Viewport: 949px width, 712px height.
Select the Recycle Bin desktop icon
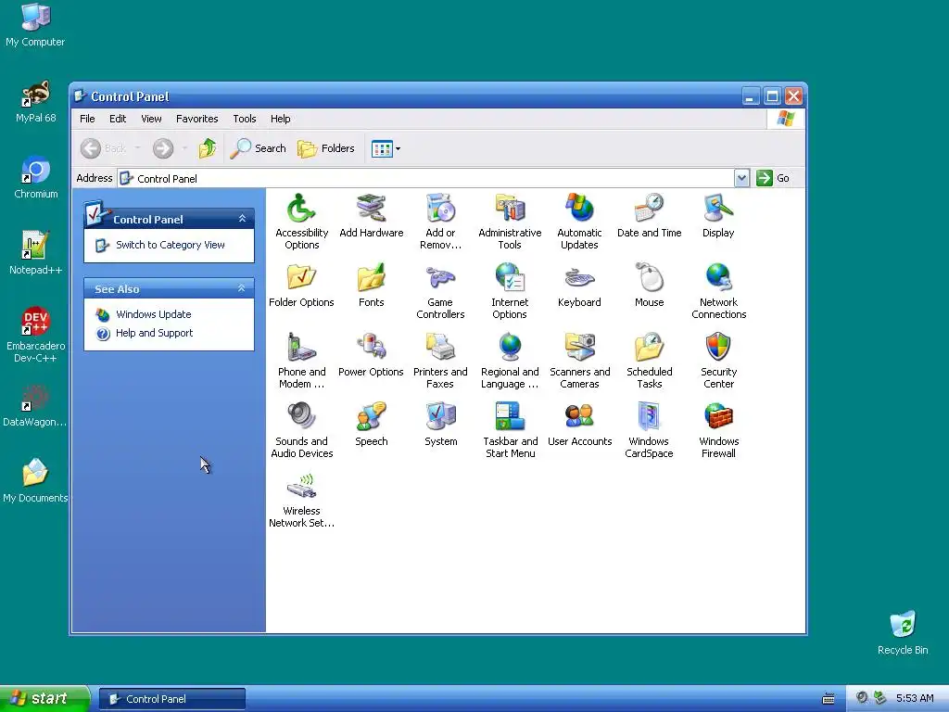click(x=903, y=632)
